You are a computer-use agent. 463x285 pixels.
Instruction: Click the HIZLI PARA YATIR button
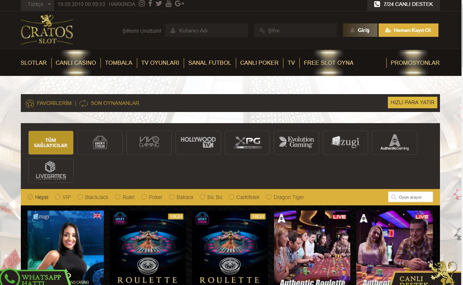412,102
